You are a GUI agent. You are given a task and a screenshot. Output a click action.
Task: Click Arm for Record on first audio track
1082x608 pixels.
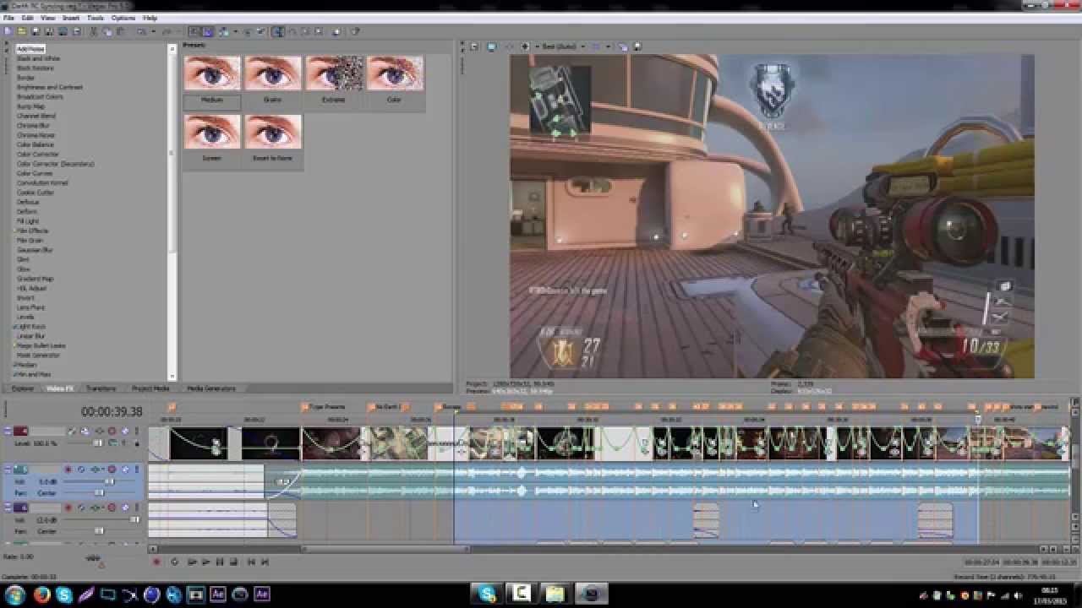68,470
